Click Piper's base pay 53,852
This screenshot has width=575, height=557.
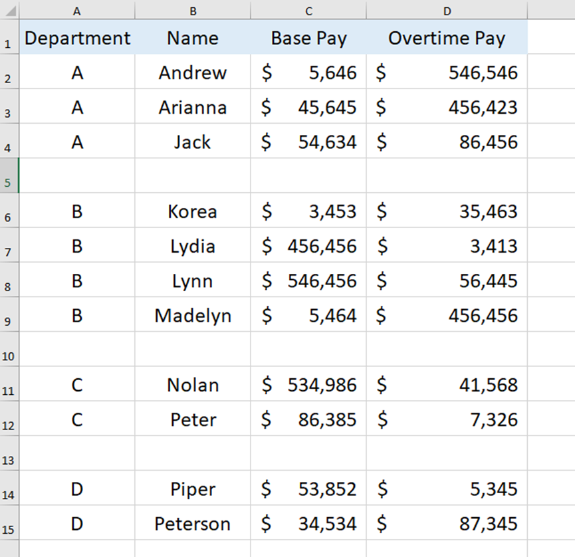pyautogui.click(x=308, y=488)
